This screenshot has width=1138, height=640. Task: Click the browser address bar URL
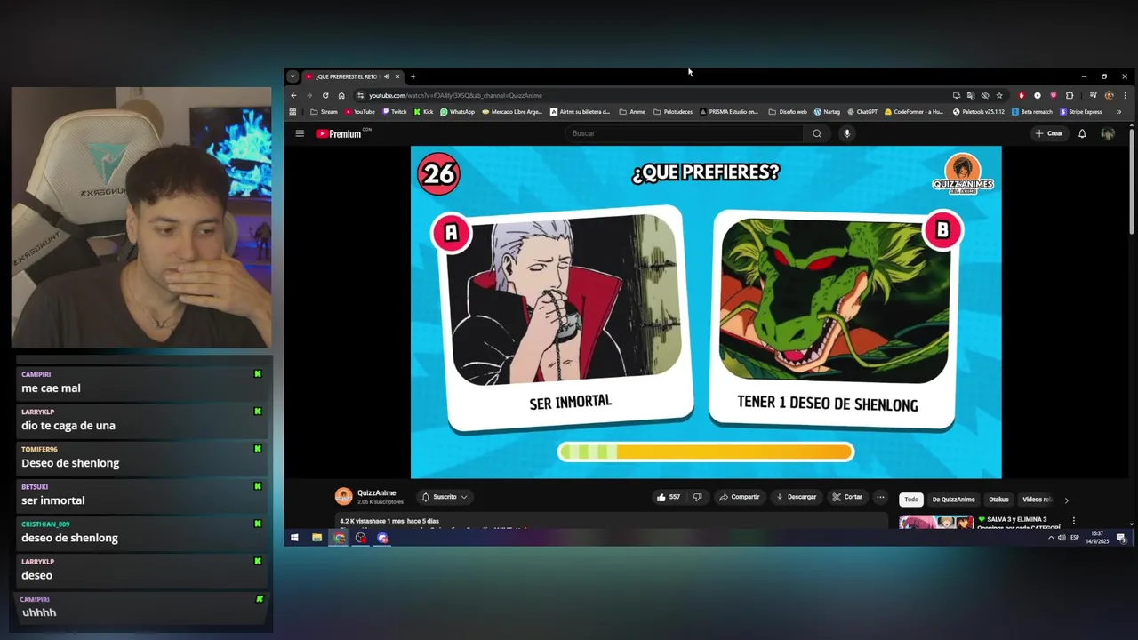pos(455,95)
